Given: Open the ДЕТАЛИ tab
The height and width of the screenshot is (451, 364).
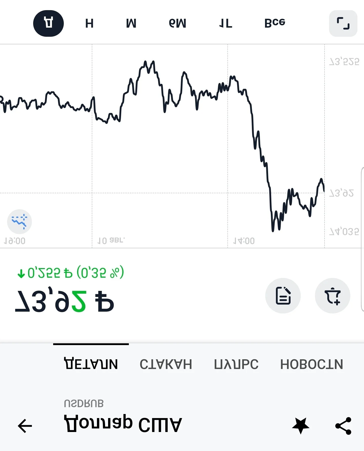Looking at the screenshot, I should 91,364.
